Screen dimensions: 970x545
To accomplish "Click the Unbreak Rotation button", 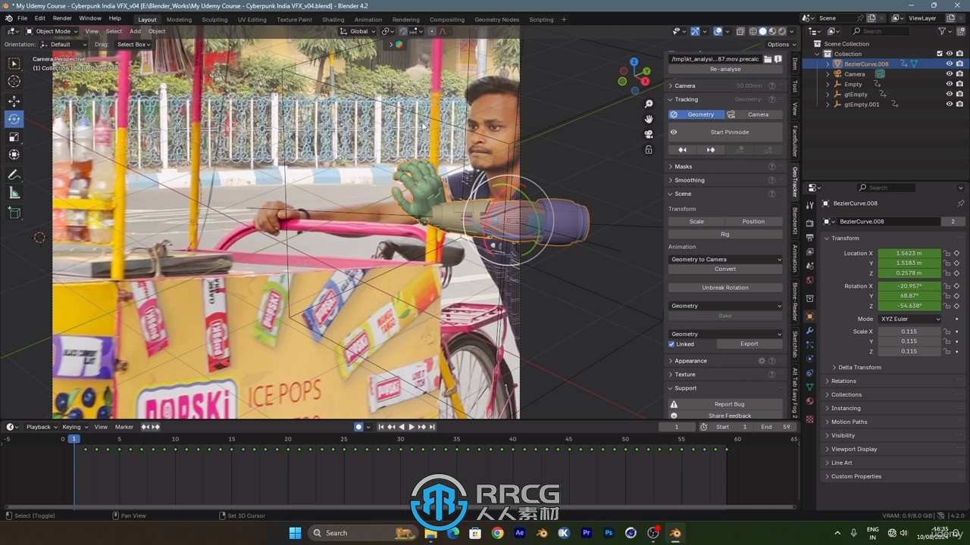I will coord(725,288).
